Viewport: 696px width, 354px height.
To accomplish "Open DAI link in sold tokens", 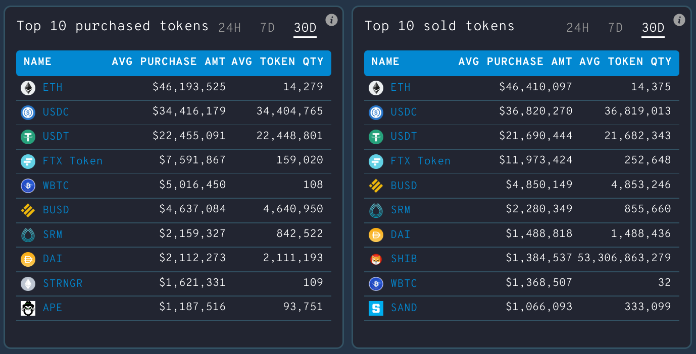I will point(401,234).
